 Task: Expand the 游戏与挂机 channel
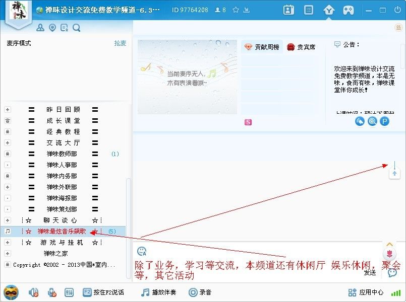point(8,243)
